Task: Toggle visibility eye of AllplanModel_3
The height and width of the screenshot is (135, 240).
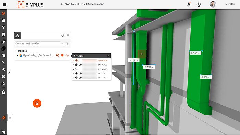Action: (x=67, y=56)
